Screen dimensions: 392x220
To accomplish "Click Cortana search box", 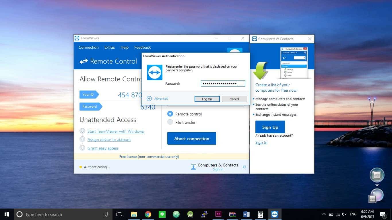I will tap(63, 214).
